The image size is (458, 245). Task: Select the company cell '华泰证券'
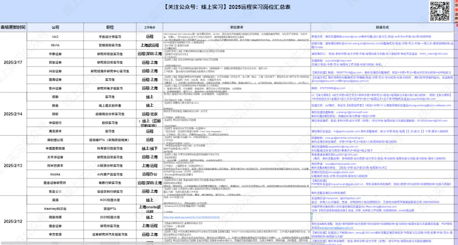(x=55, y=54)
